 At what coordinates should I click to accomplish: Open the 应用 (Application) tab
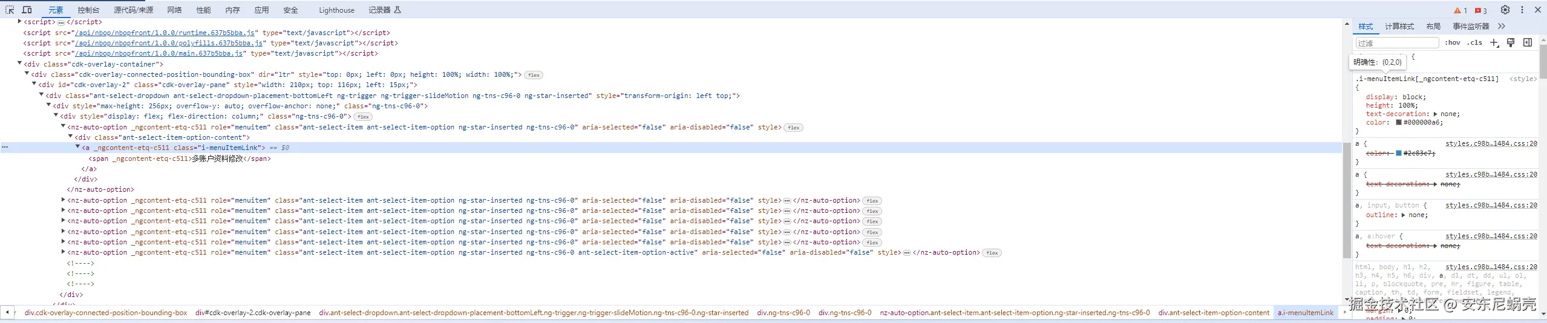point(261,10)
